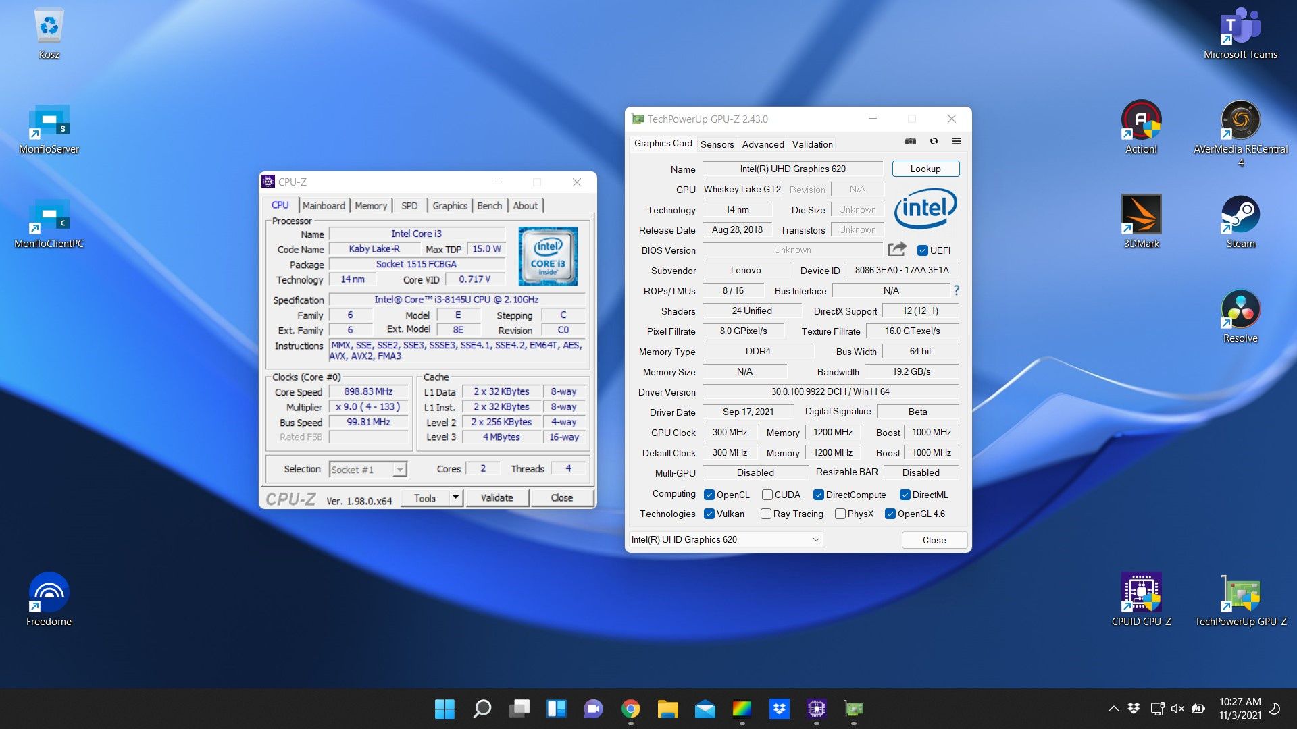This screenshot has width=1297, height=729.
Task: Open the Validation tab in GPU-Z
Action: click(812, 144)
